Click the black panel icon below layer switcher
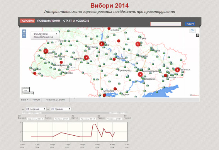 (197, 35)
